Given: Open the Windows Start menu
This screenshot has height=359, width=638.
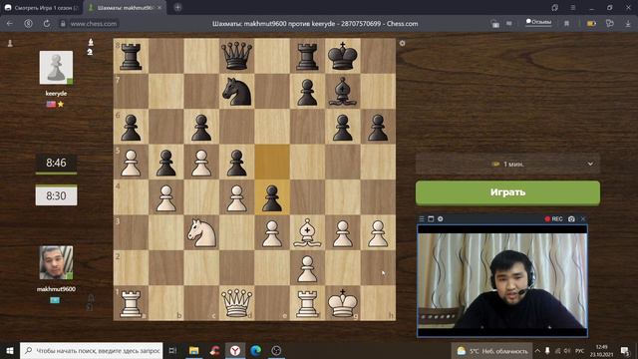Looking at the screenshot, I should (x=10, y=350).
